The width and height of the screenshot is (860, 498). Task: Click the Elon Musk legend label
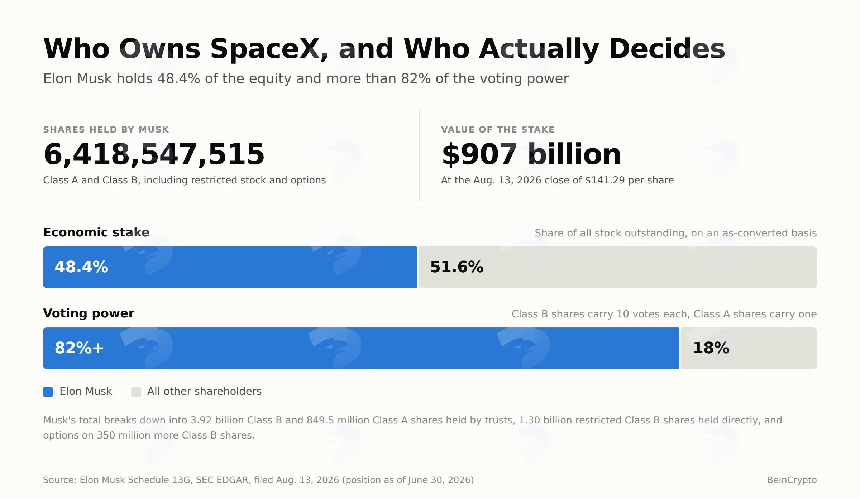tap(86, 392)
